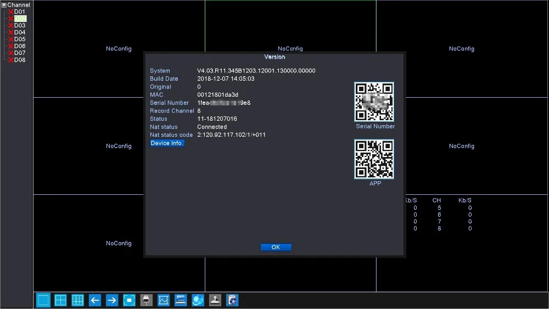Collapse the Channel tree root

tap(4, 5)
